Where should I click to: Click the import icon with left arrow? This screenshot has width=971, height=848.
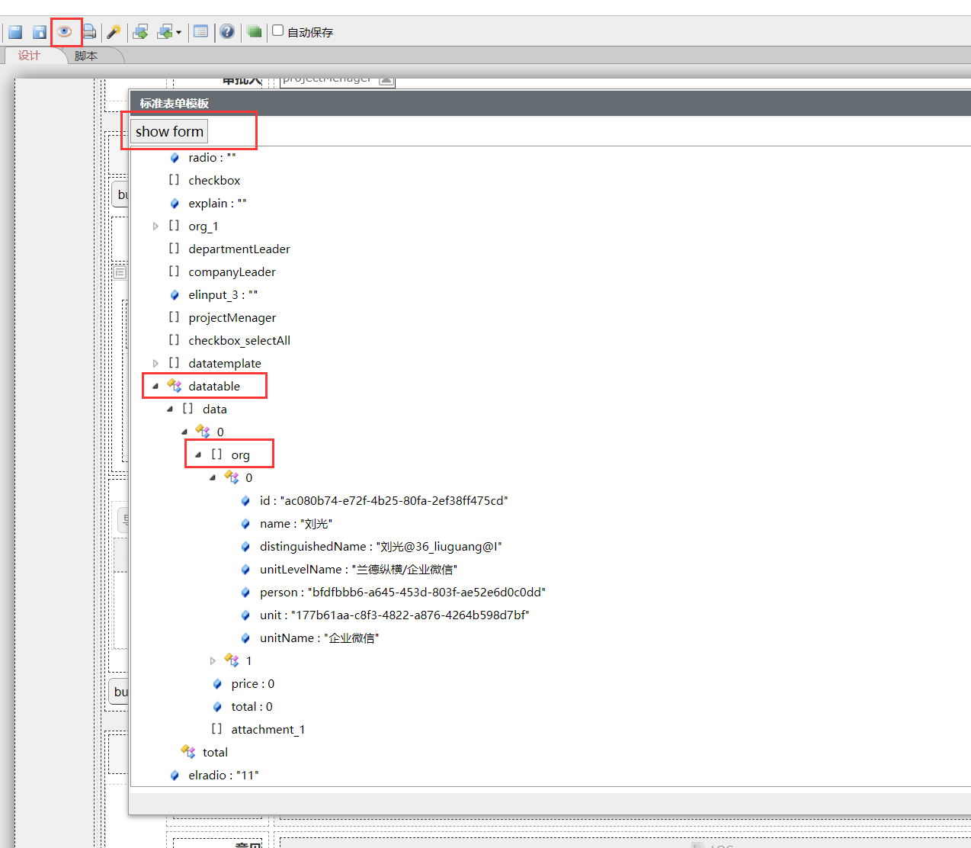pyautogui.click(x=165, y=32)
